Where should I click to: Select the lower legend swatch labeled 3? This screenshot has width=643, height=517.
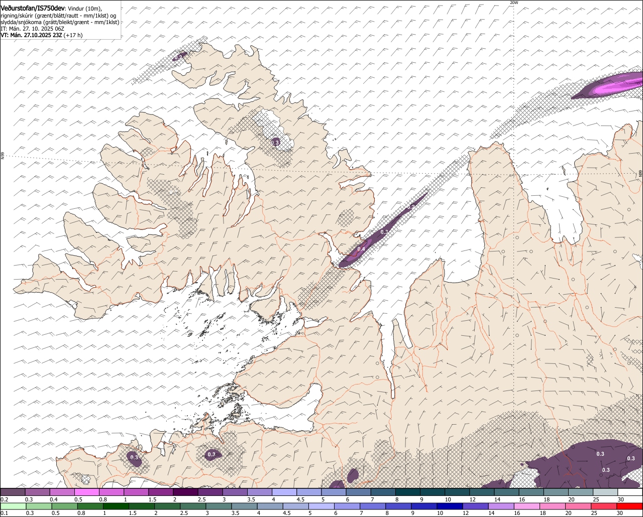219,506
